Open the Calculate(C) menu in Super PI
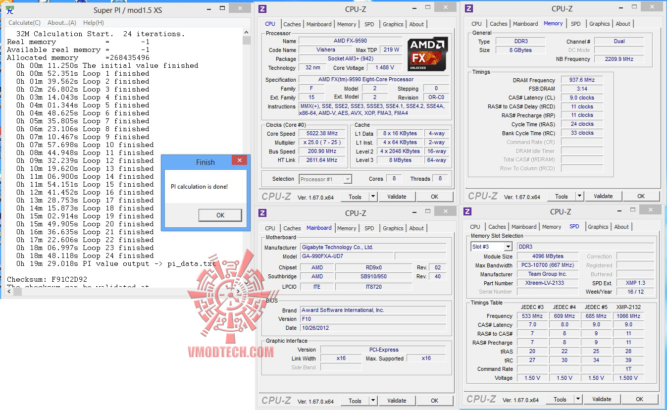The image size is (667, 410). click(x=25, y=23)
